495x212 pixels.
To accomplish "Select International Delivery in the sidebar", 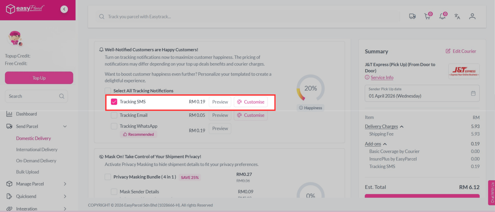I will tap(37, 149).
